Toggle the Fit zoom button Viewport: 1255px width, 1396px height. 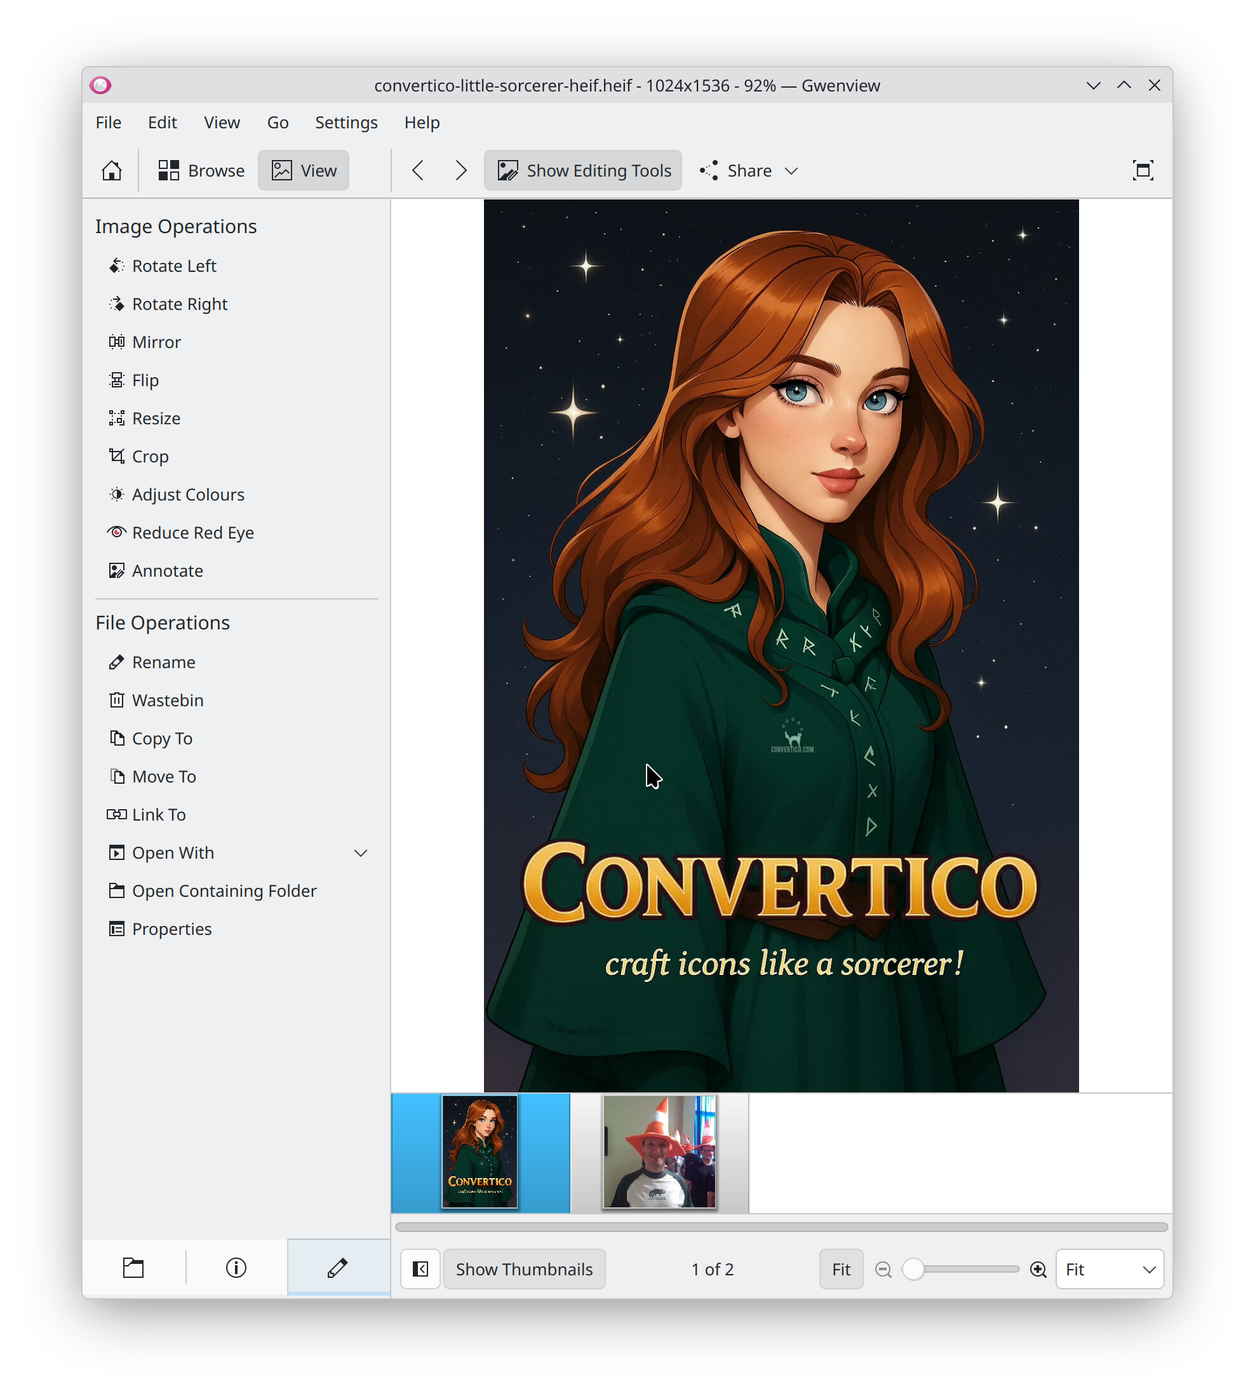click(x=840, y=1269)
